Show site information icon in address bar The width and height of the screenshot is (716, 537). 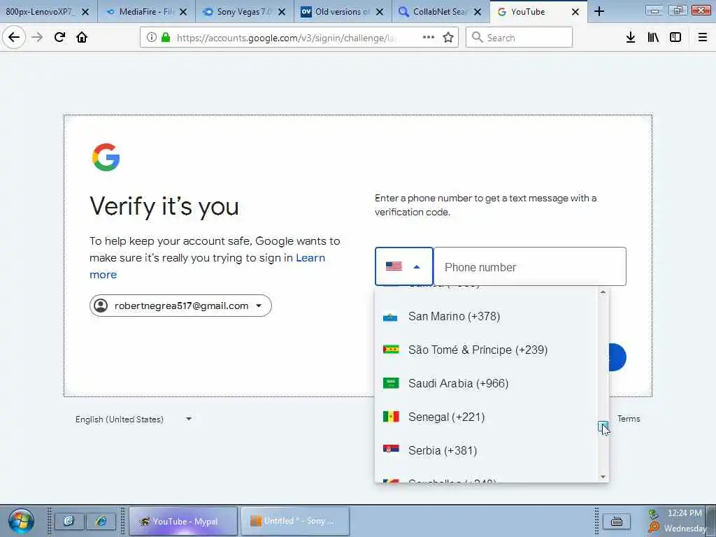(x=152, y=38)
